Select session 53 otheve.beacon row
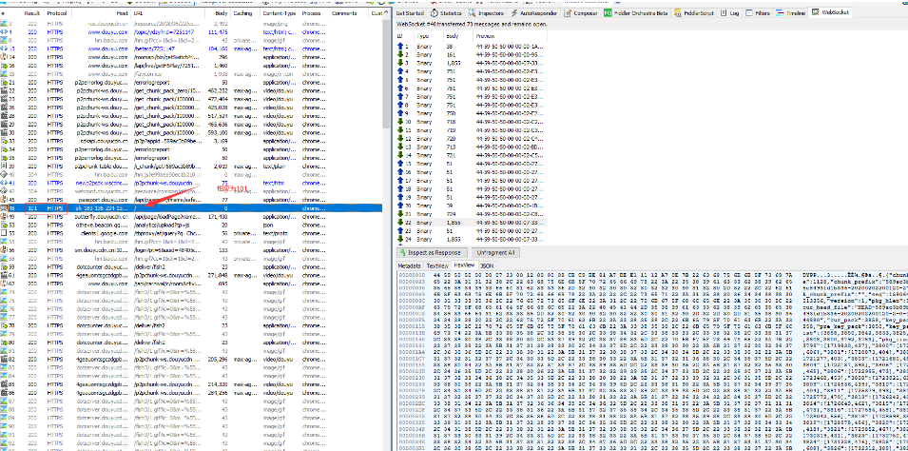The height and width of the screenshot is (451, 908). [191, 225]
